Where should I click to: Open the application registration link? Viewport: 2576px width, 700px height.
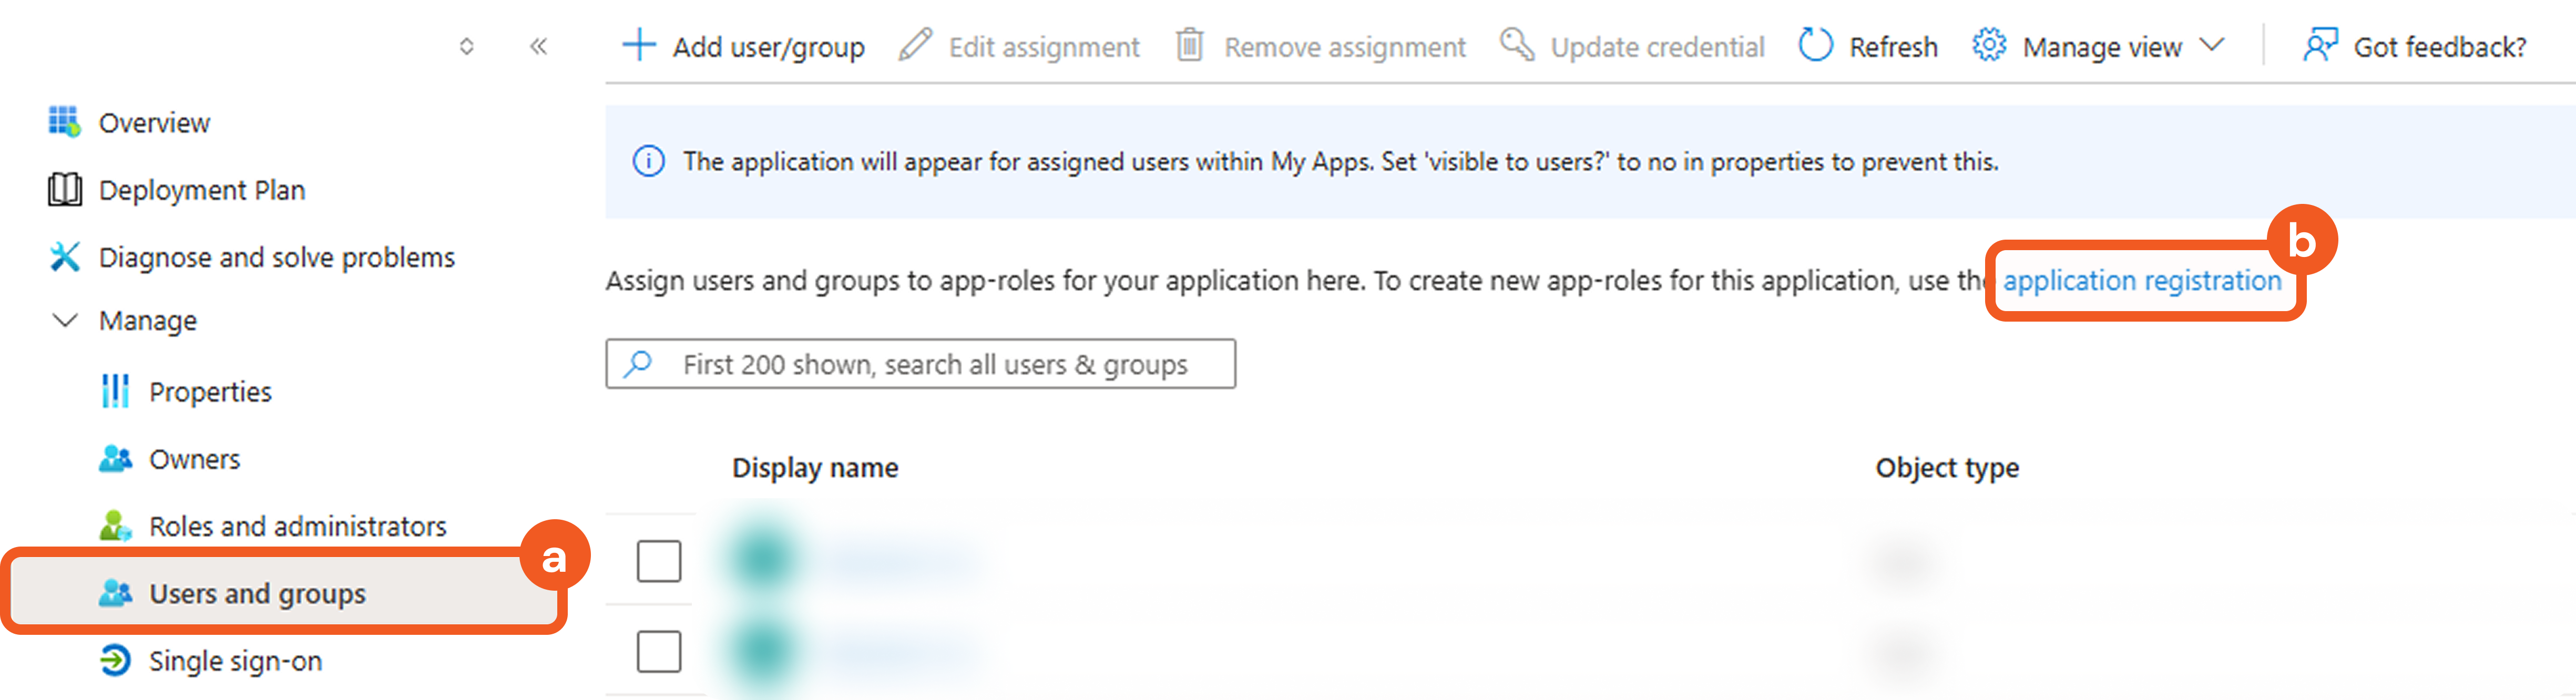[2141, 281]
